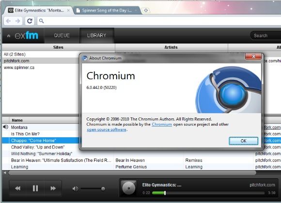This screenshot has height=203, width=281.
Task: Switch to the Elite Gymnastics tab
Action: coord(39,10)
